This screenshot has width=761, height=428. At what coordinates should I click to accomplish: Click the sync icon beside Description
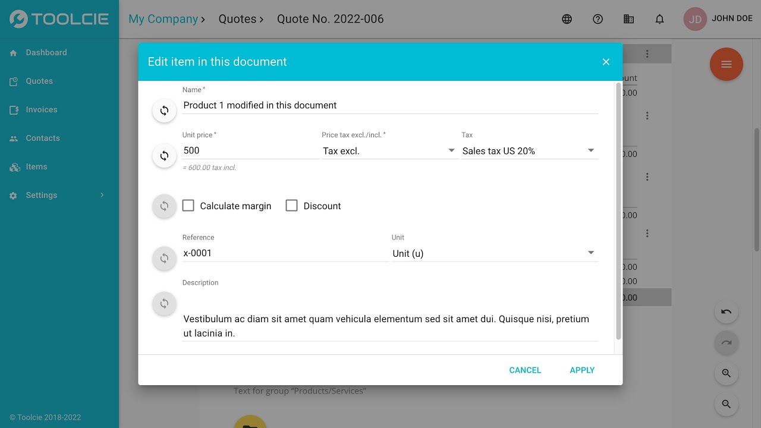tap(165, 303)
